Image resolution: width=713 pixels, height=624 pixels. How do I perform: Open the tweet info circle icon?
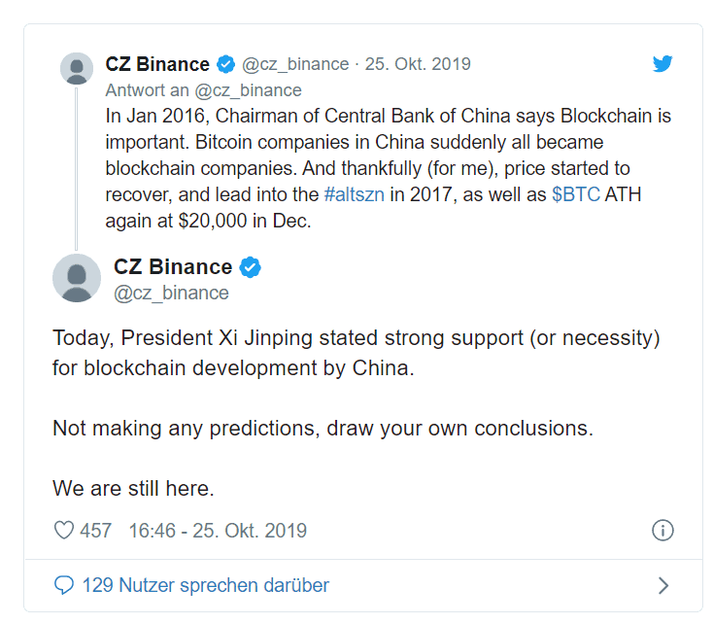[x=662, y=531]
